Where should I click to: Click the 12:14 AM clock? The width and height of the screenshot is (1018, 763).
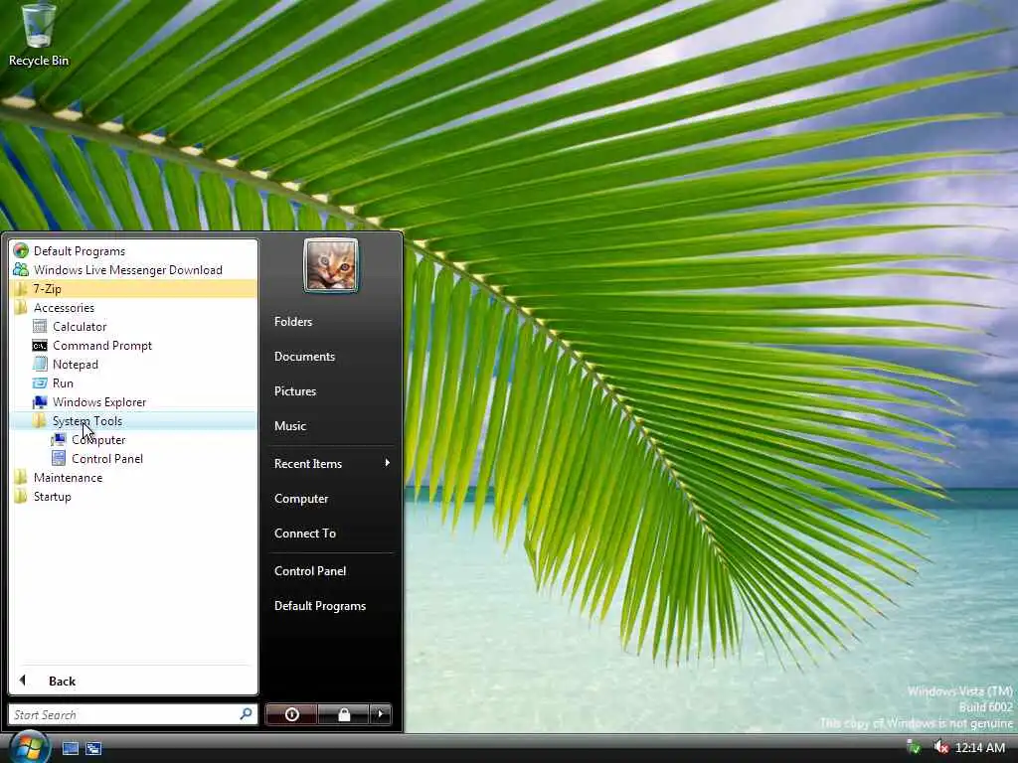(x=980, y=747)
